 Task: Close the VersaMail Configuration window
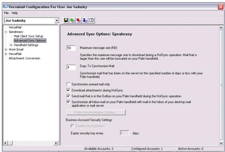pyautogui.click(x=221, y=7)
